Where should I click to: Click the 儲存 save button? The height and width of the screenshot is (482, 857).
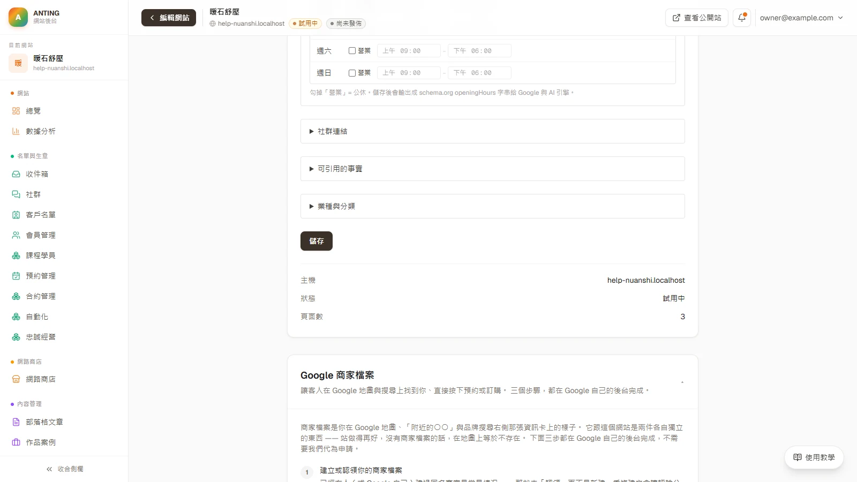317,241
